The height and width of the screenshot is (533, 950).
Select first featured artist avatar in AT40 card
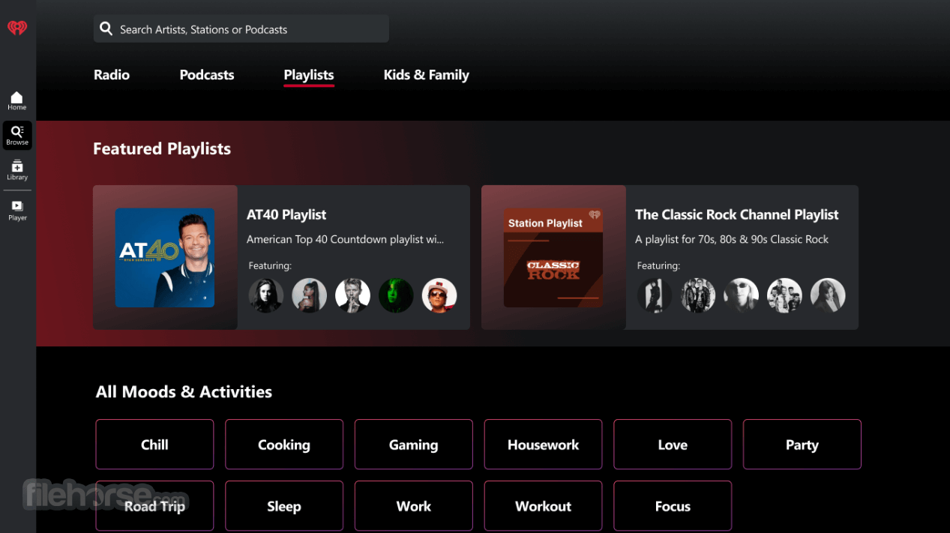266,295
